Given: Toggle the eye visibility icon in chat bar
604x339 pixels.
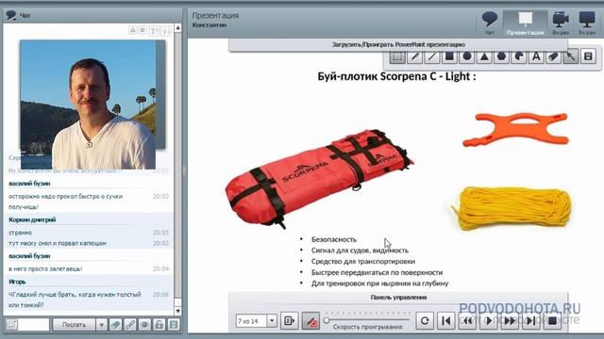Looking at the screenshot, I should click(x=144, y=325).
